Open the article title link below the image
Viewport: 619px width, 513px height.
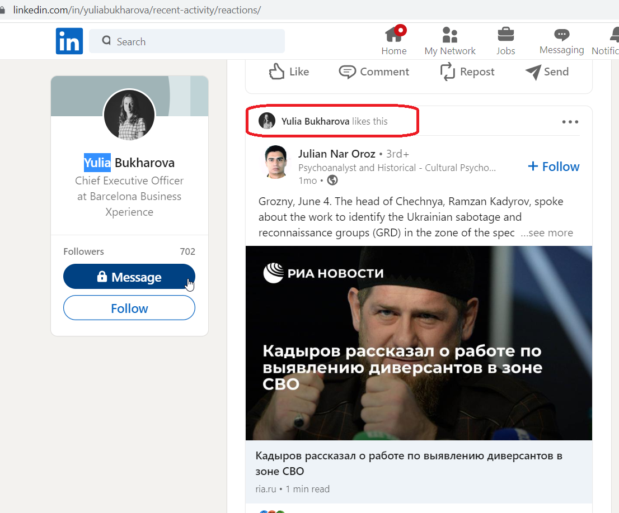pos(409,463)
